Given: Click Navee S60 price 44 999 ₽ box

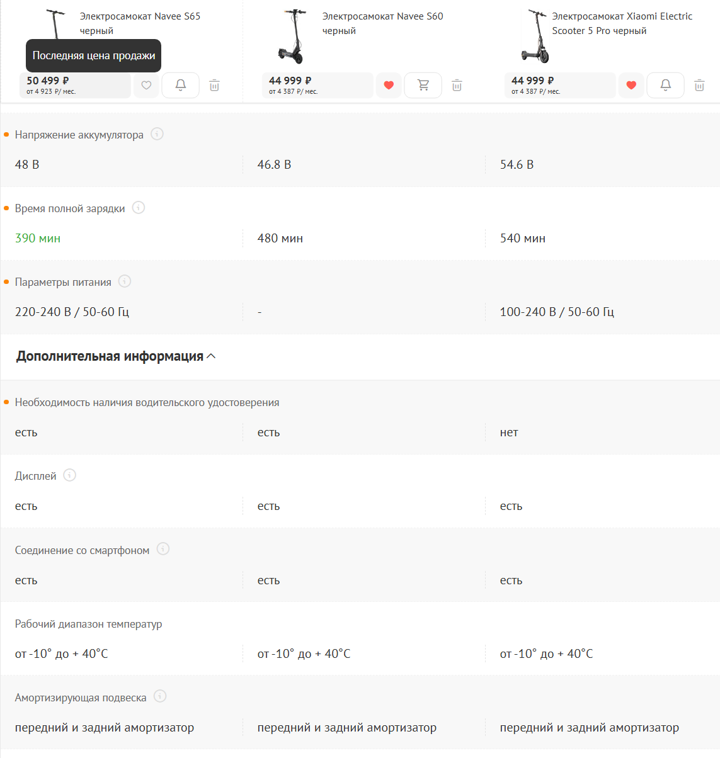Looking at the screenshot, I should pyautogui.click(x=317, y=85).
